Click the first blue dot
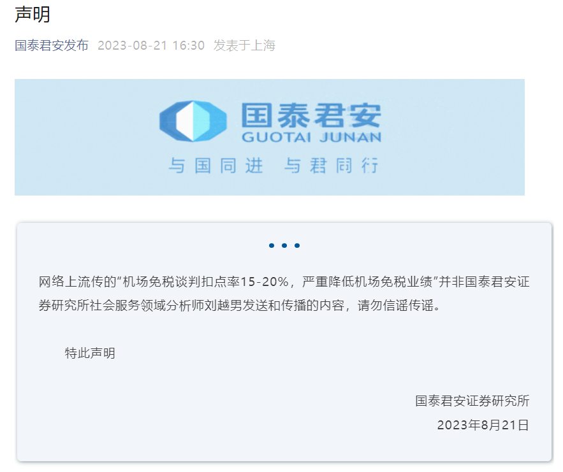The image size is (563, 472). [272, 245]
